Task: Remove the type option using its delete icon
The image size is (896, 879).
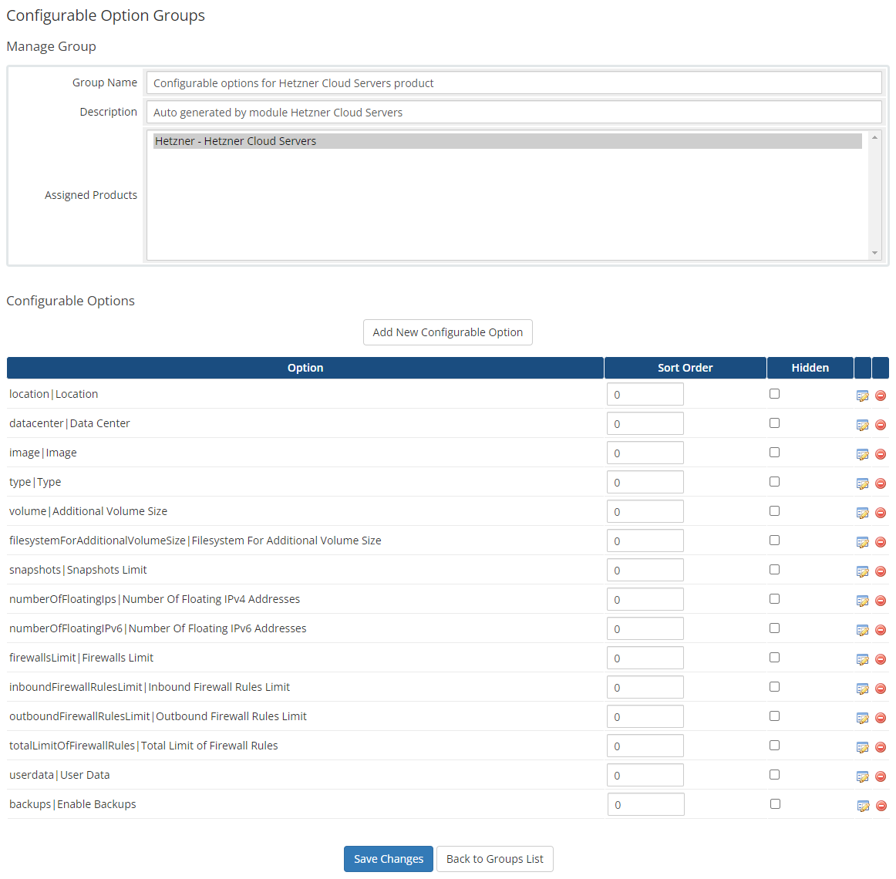Action: pyautogui.click(x=881, y=483)
